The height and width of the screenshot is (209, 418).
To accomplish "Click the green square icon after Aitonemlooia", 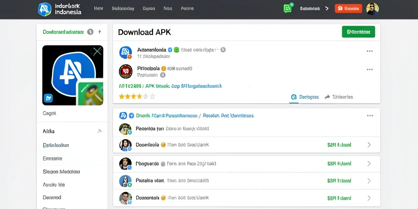I will pyautogui.click(x=176, y=50).
